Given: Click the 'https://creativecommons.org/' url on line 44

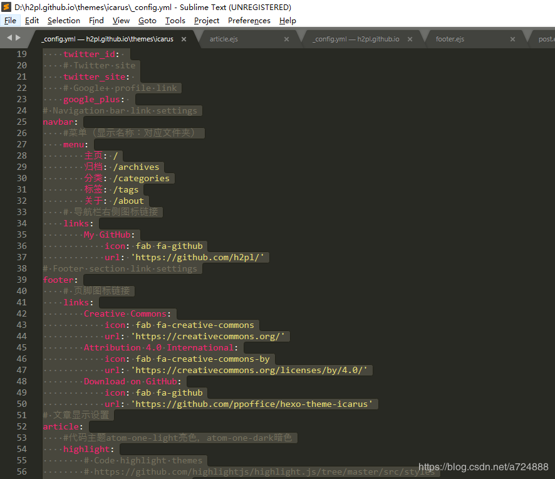Looking at the screenshot, I should point(208,337).
